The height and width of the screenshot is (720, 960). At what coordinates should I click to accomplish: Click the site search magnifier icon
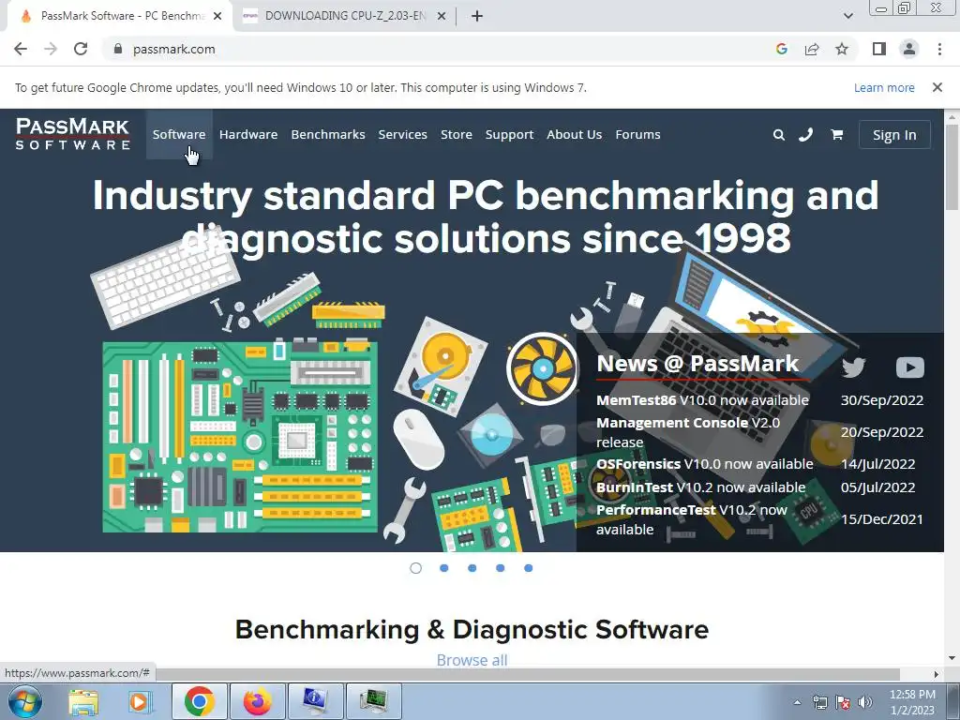[778, 135]
